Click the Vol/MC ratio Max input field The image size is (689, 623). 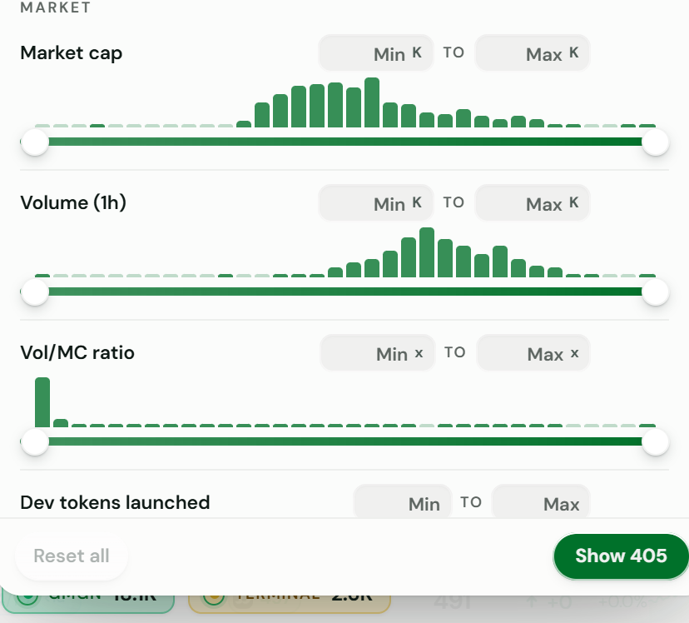(x=533, y=353)
